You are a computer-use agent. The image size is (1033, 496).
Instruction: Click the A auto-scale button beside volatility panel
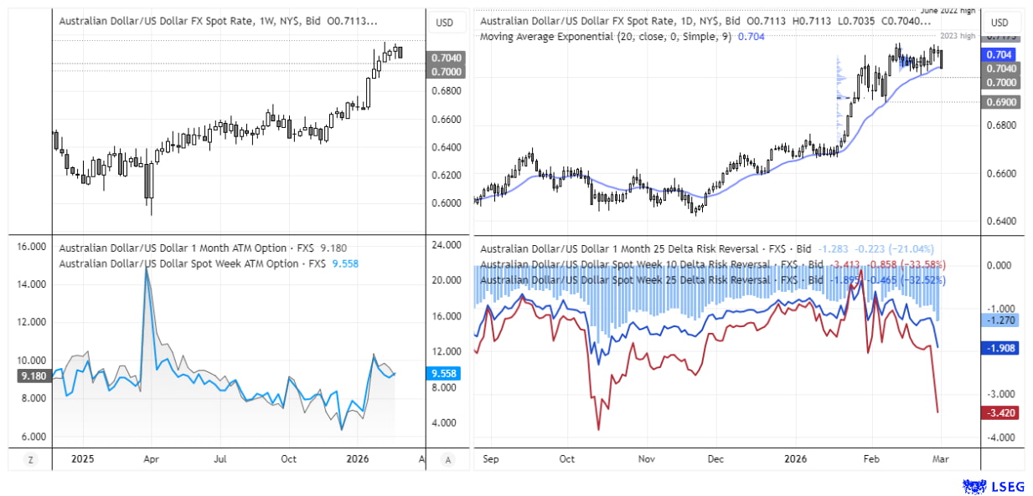coord(448,459)
